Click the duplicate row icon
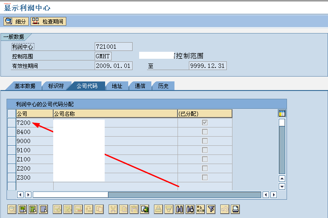Viewport: 328px width, 218px height. tap(99, 209)
